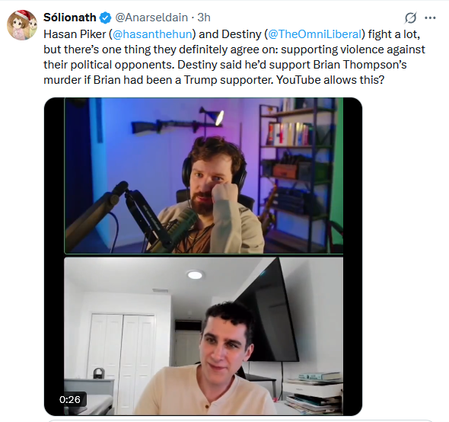The image size is (449, 422).
Task: Click the 3h post timestamp
Action: [x=204, y=18]
